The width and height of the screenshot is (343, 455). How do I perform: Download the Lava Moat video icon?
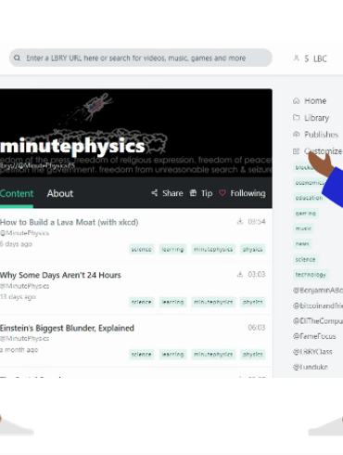(x=240, y=222)
